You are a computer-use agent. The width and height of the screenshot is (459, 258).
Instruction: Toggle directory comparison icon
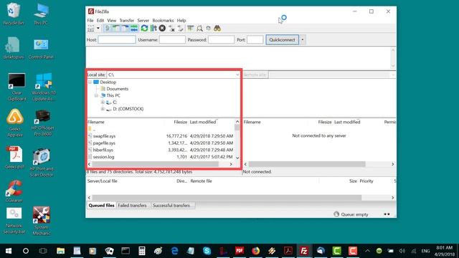pyautogui.click(x=199, y=29)
